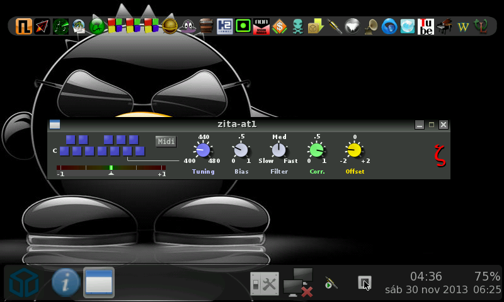Click the Bias knob
The image size is (504, 302).
(241, 150)
